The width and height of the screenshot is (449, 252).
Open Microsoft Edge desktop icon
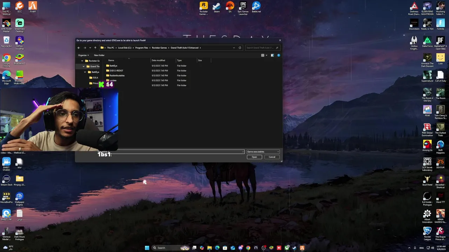click(6, 78)
